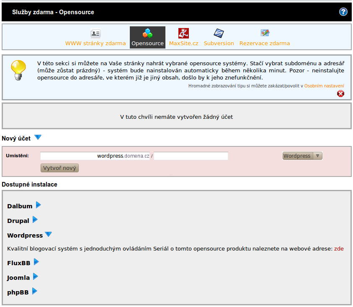Expand the Drupal description arrow
Image resolution: width=353 pixels, height=307 pixels.
35,220
